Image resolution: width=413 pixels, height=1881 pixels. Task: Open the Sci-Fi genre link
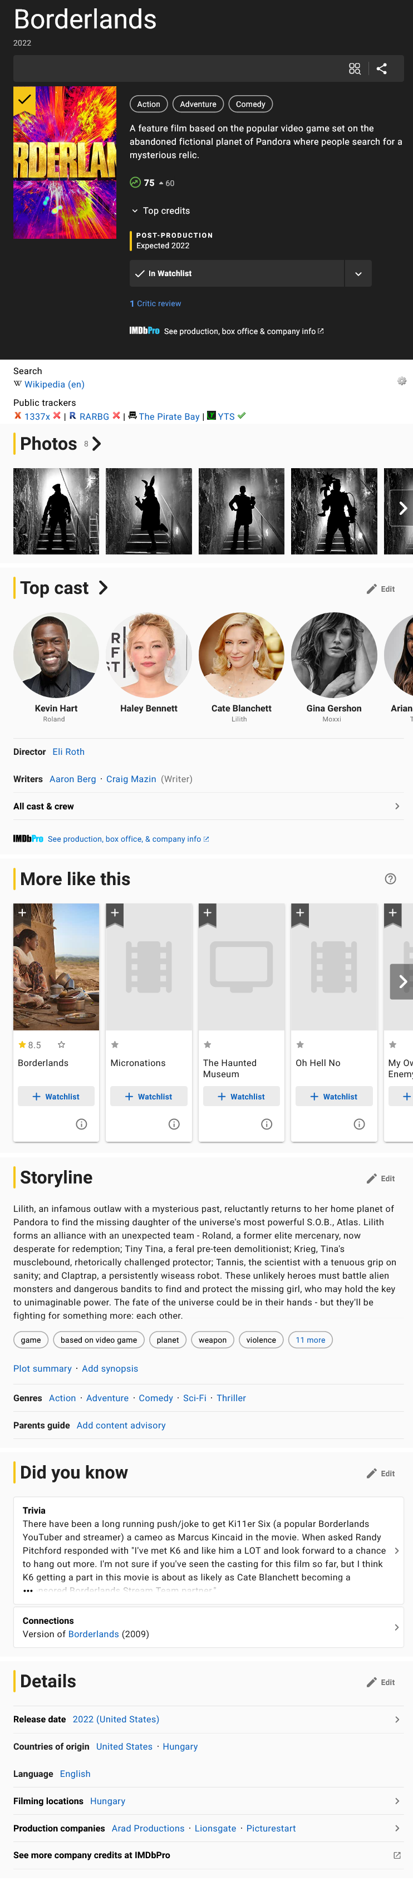pos(195,1398)
